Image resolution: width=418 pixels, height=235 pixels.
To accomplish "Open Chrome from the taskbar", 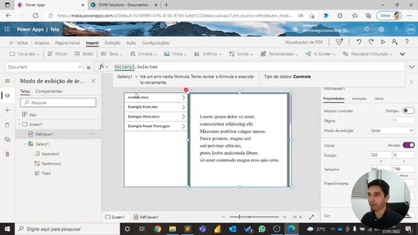I will (157, 228).
